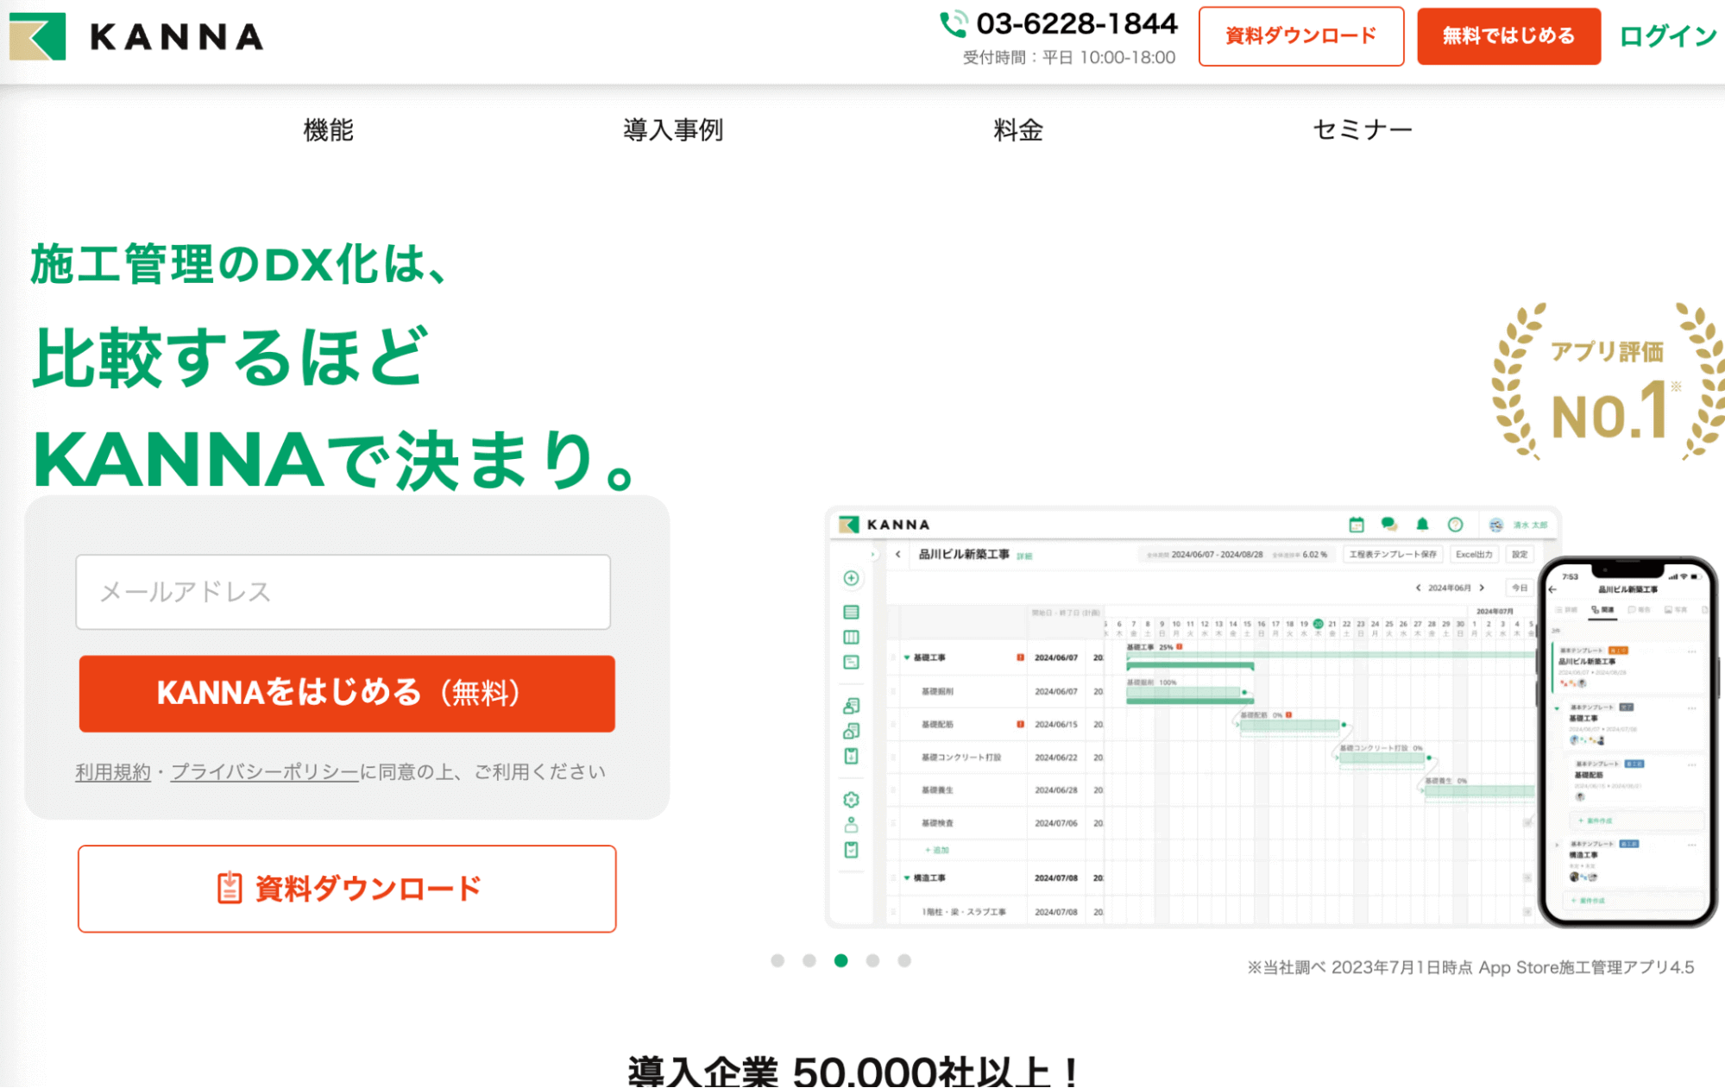Click green 詳細 link beside project title
Image resolution: width=1725 pixels, height=1088 pixels.
coord(1024,556)
